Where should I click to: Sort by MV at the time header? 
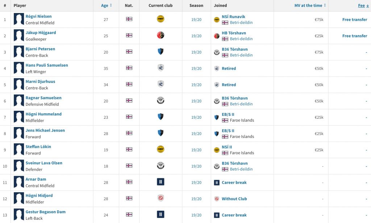[x=310, y=5]
